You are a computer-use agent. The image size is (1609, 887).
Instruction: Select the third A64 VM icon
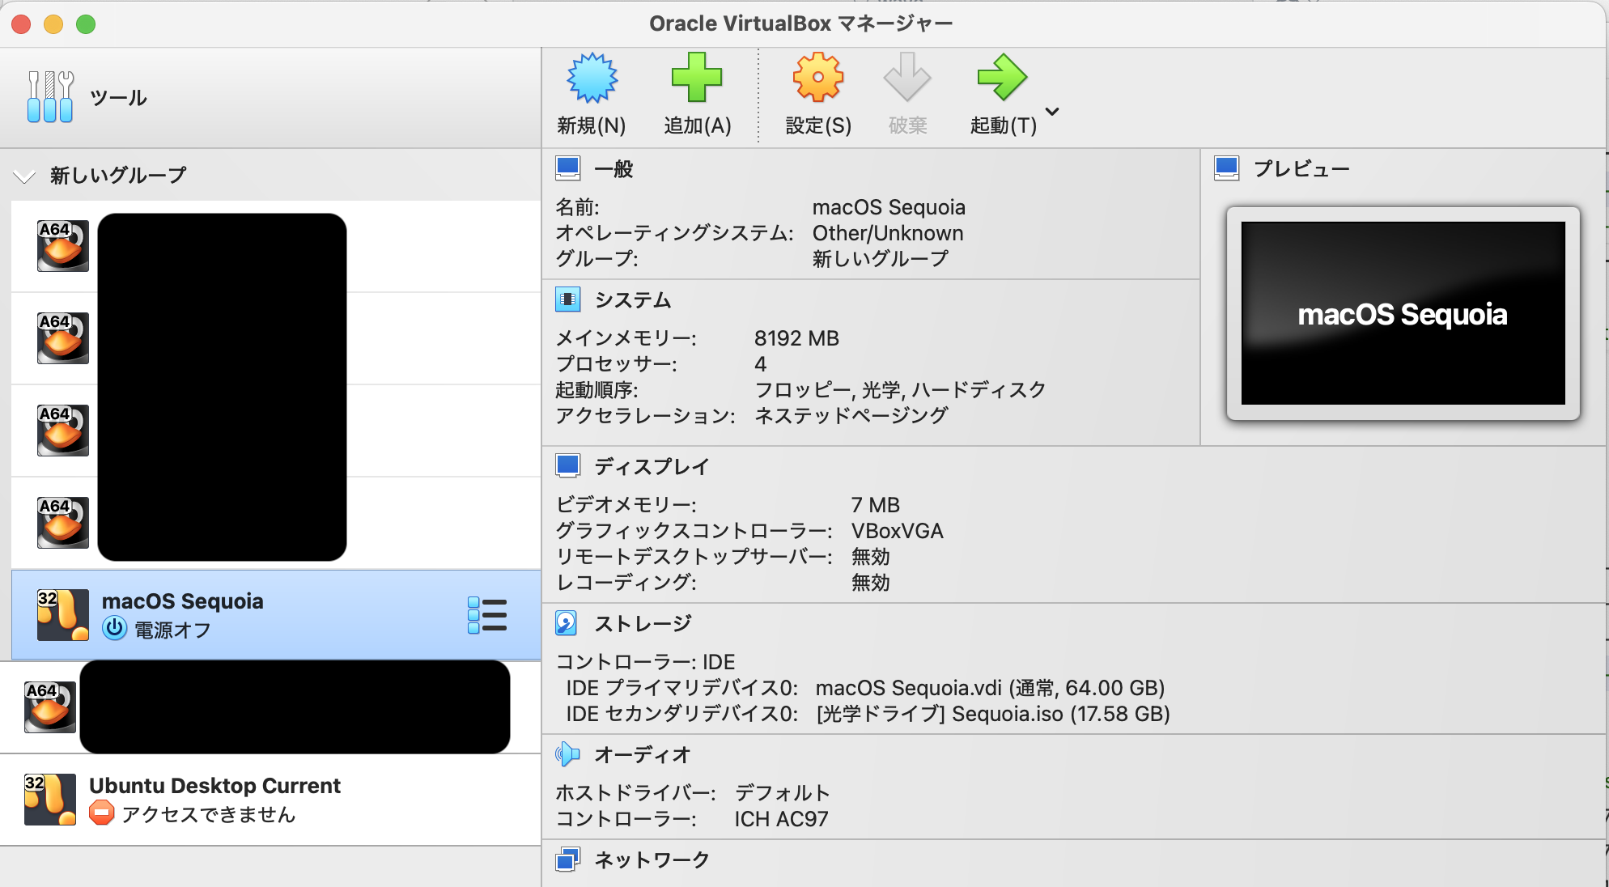click(x=63, y=431)
